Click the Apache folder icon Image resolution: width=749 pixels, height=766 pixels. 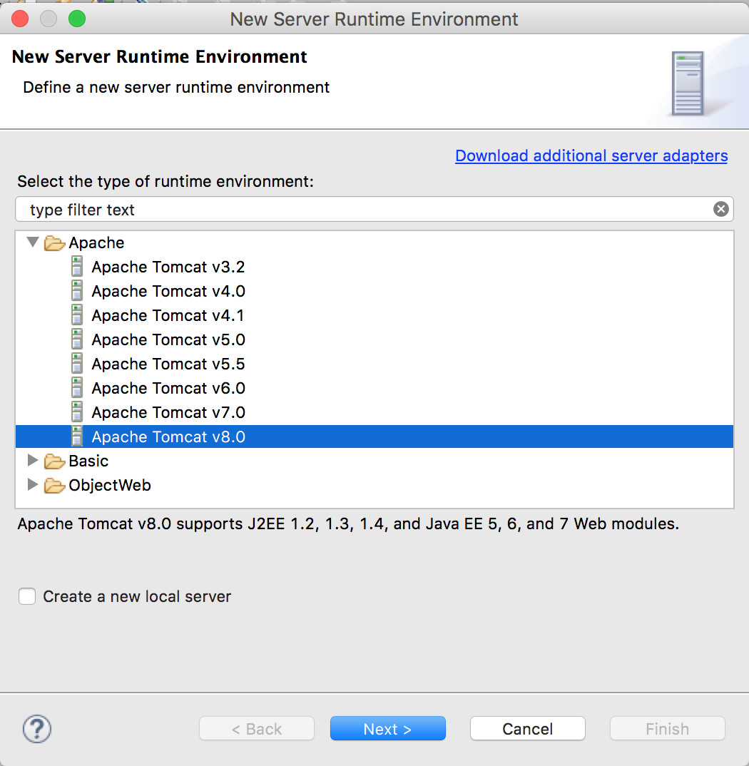point(54,242)
